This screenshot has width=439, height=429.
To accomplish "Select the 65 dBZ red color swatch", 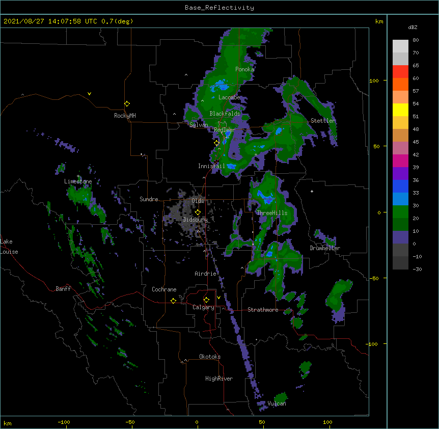I will point(400,71).
